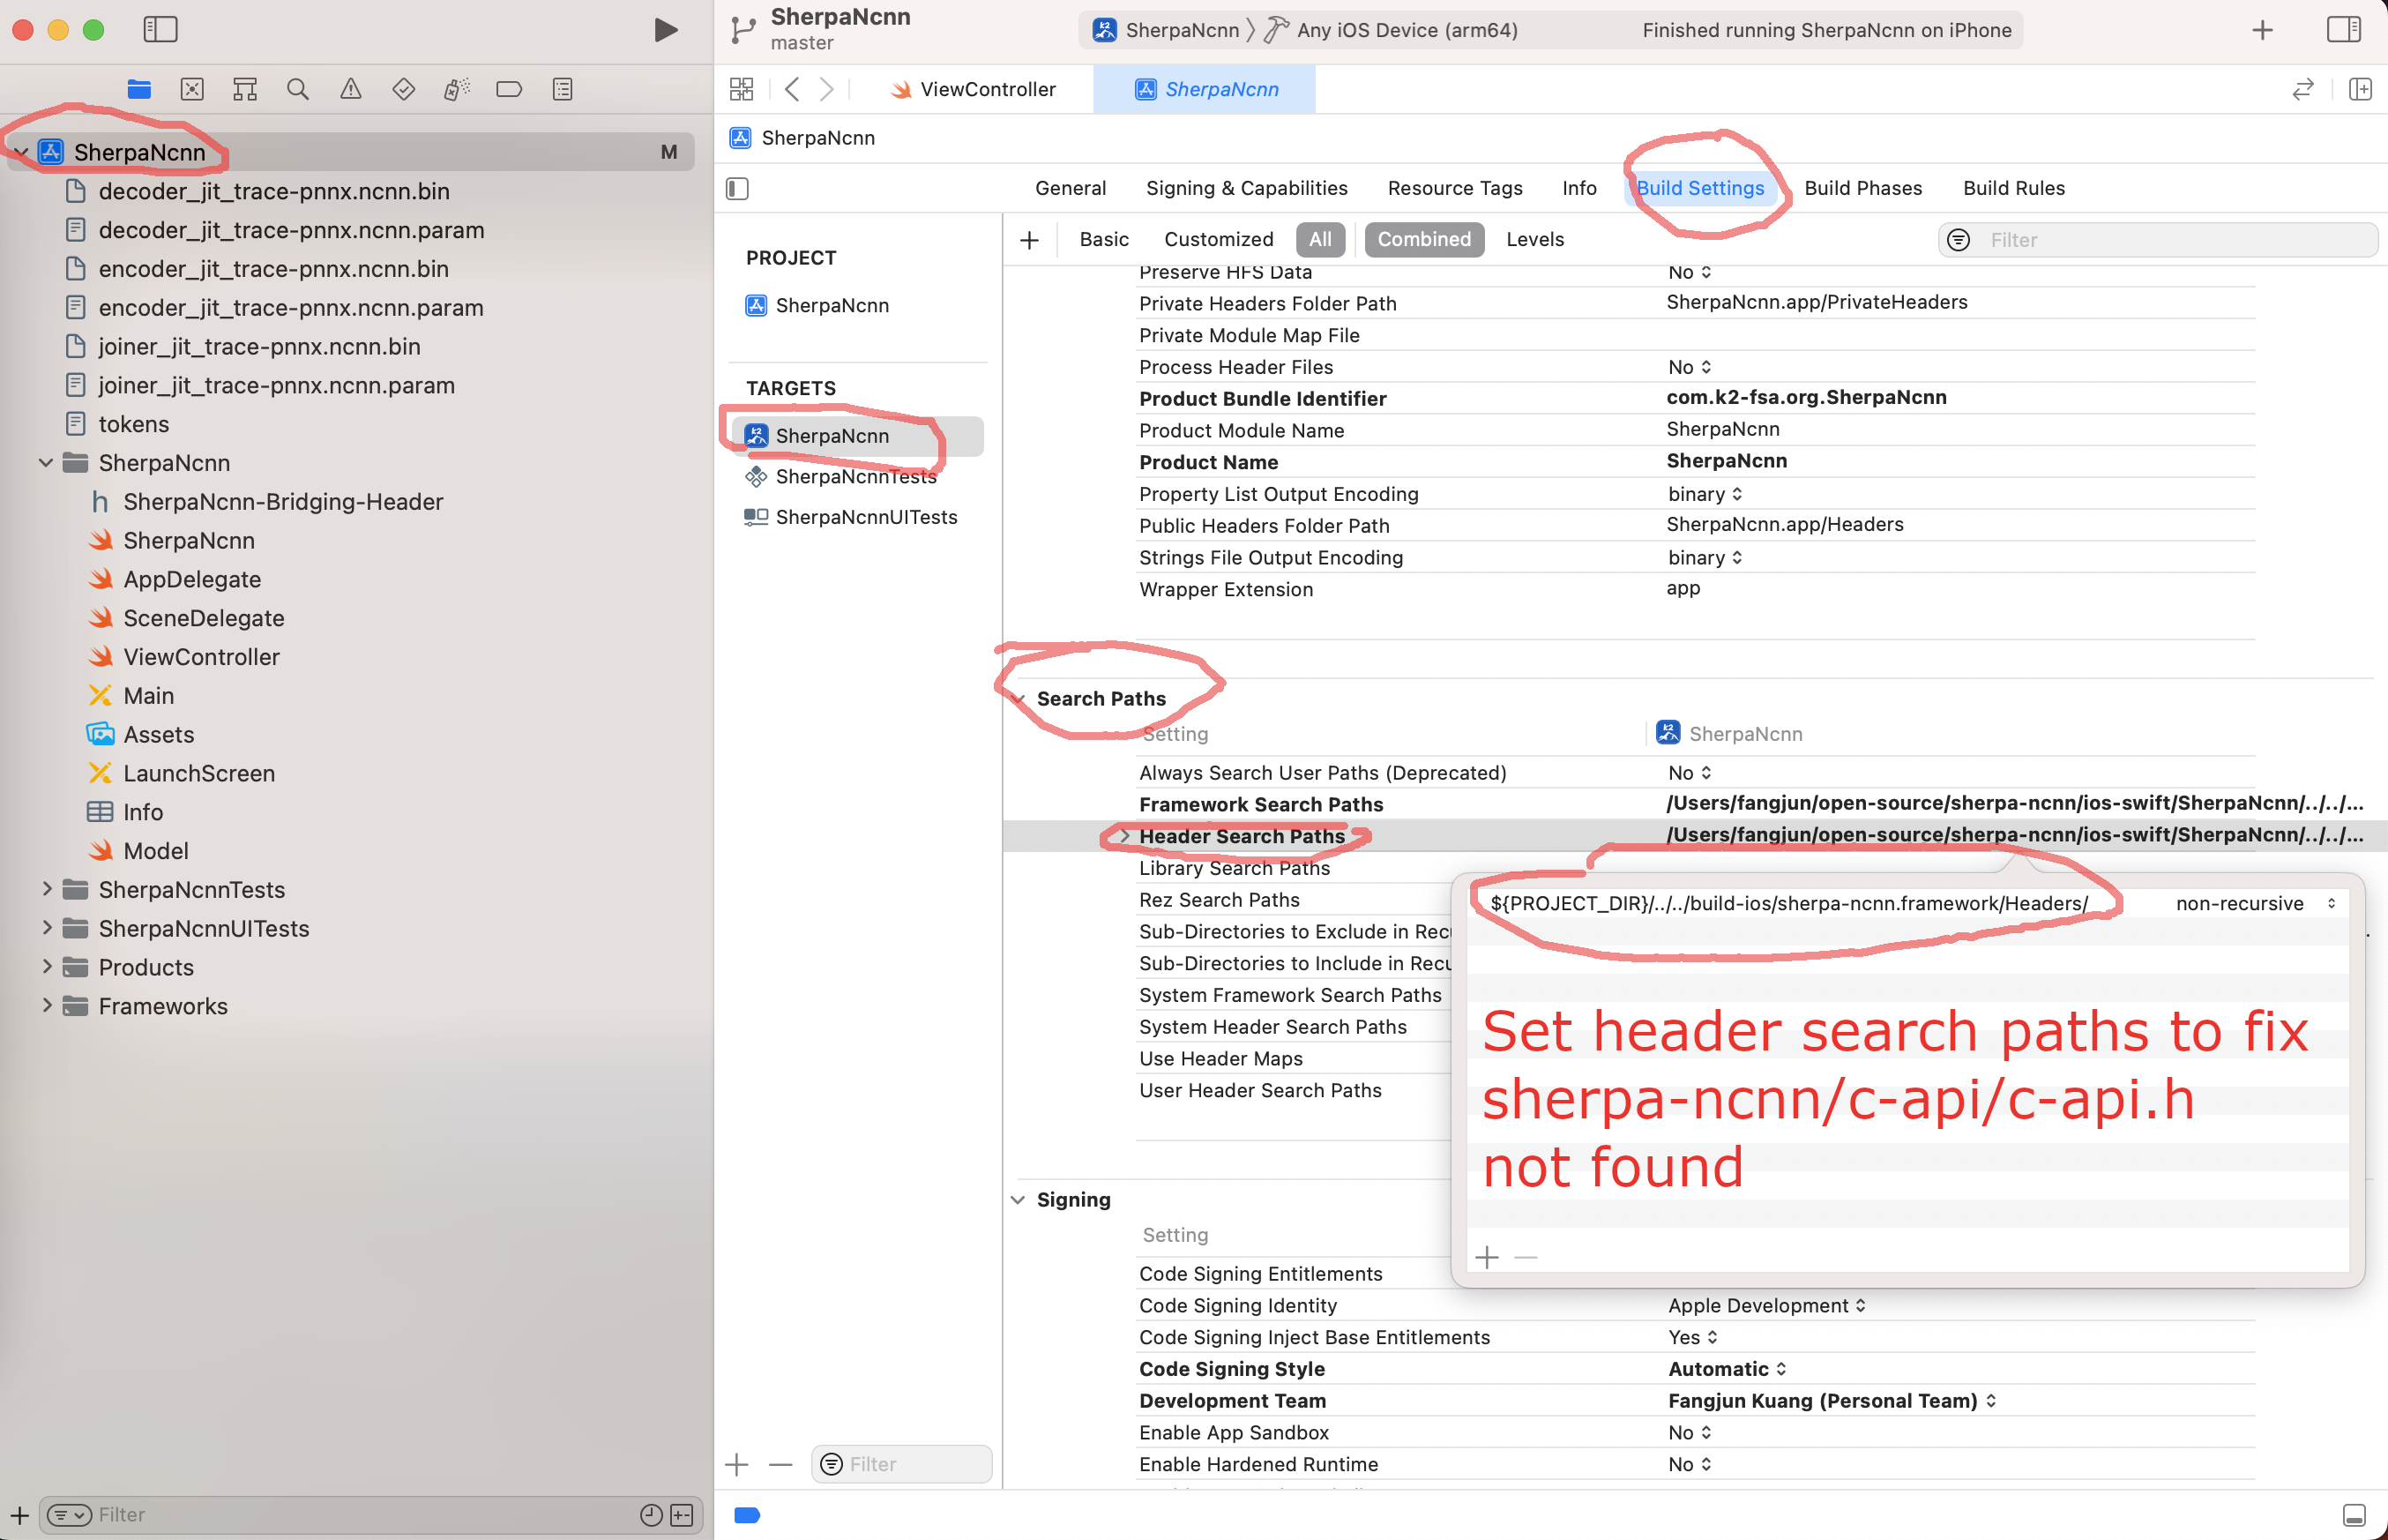Click the targets list Filter field
This screenshot has height=1540, width=2388.
(901, 1465)
